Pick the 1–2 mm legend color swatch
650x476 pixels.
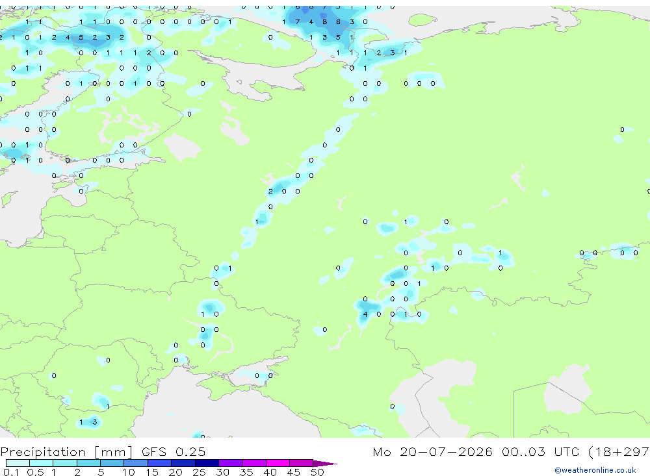click(x=65, y=463)
